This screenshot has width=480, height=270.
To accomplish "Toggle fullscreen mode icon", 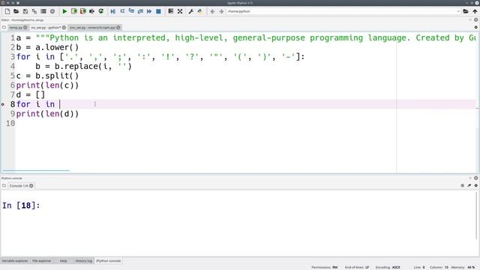I will pos(180,11).
